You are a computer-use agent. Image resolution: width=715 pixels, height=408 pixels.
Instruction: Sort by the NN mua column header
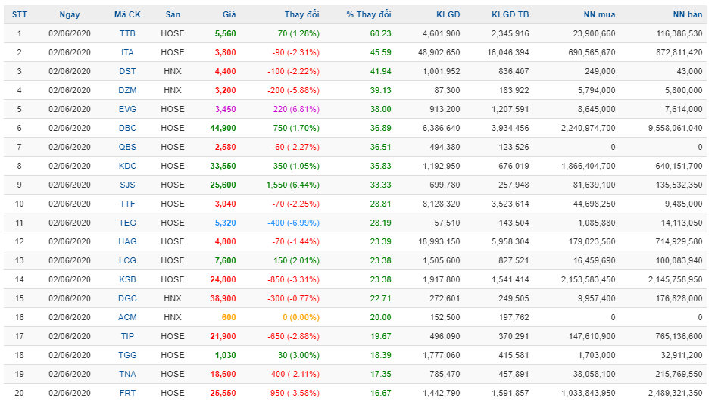[598, 15]
